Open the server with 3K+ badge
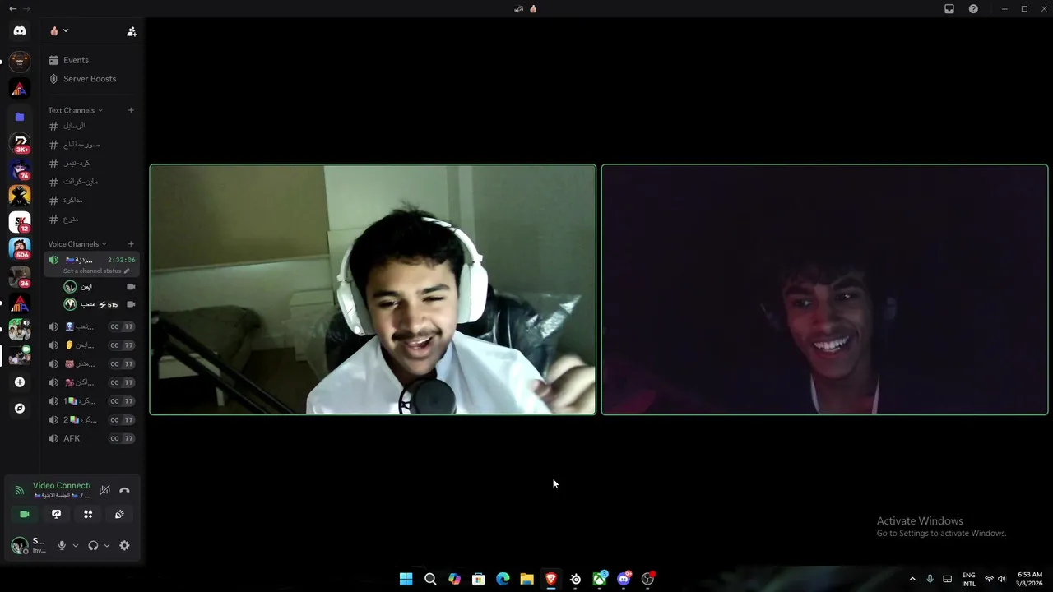Viewport: 1053px width, 592px height. click(x=20, y=143)
